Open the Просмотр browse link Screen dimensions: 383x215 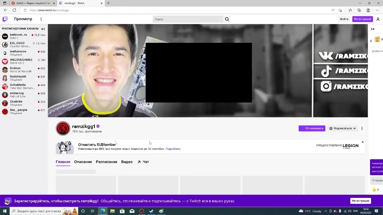23,19
